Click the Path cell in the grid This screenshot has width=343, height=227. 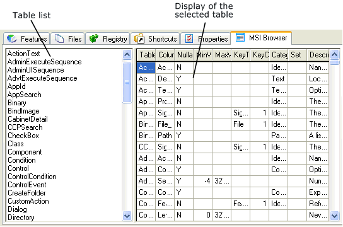click(165, 136)
